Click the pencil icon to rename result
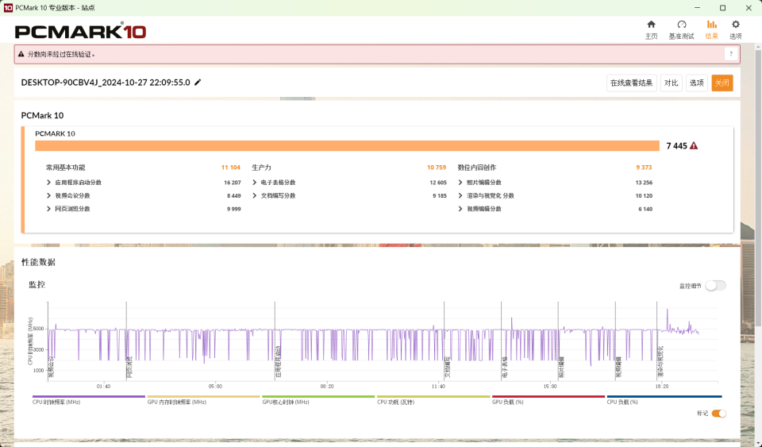Screen dimensions: 762x447 [x=198, y=83]
